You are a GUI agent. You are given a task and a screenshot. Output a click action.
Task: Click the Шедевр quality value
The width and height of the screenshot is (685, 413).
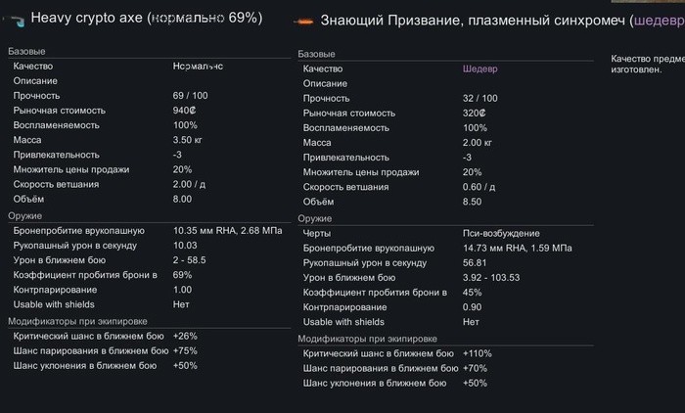[x=479, y=69]
